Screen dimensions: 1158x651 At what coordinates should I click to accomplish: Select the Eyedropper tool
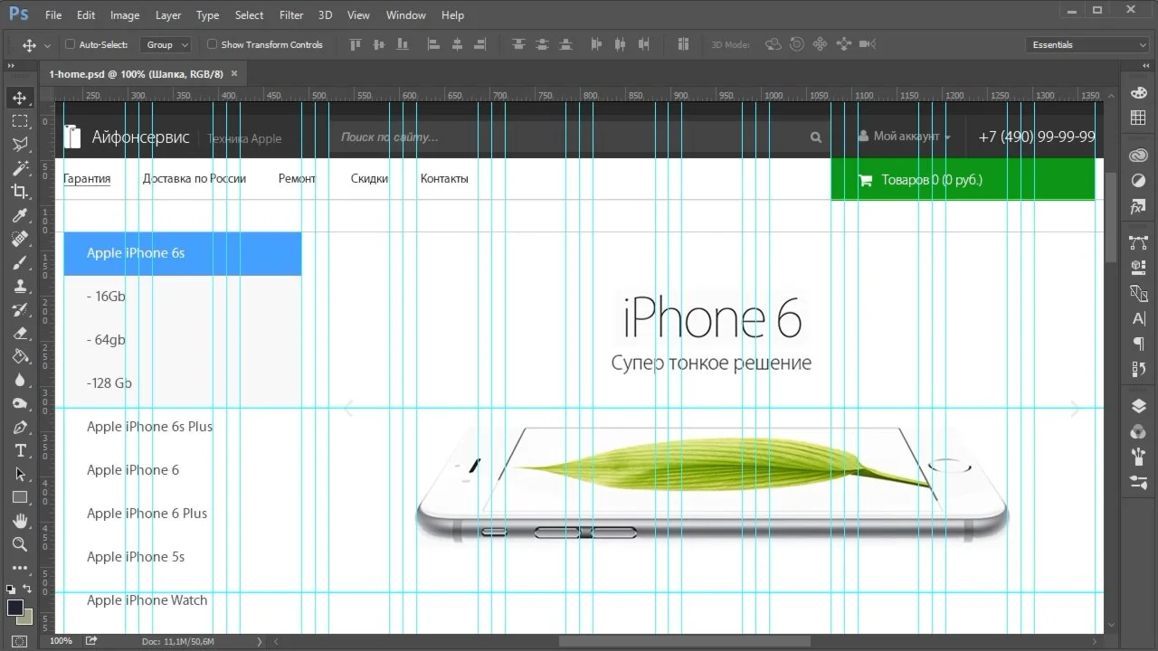click(x=19, y=215)
